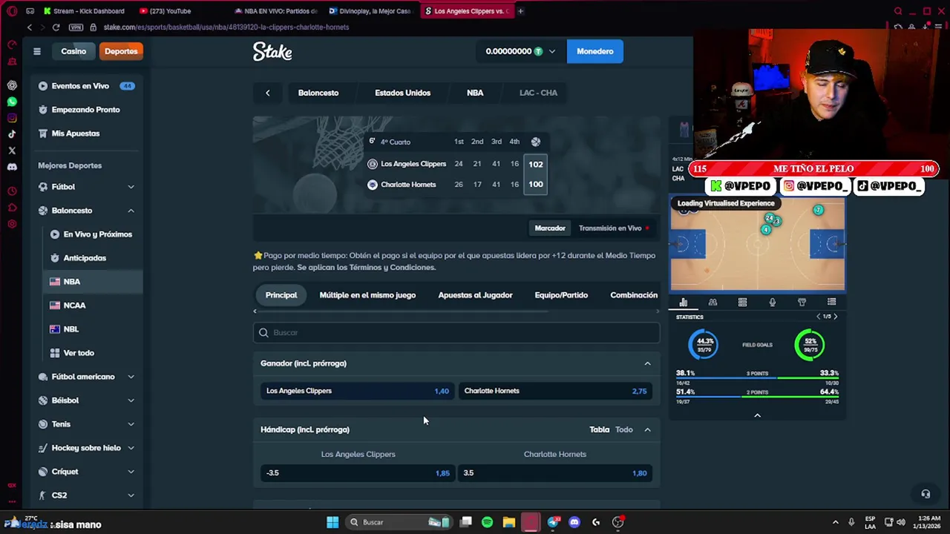
Task: Open the Casino section
Action: [x=73, y=51]
